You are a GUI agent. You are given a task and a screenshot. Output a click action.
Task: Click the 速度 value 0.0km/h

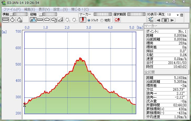coord(180,59)
